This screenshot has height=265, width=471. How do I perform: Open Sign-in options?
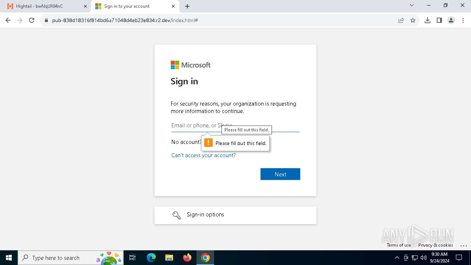click(x=235, y=215)
